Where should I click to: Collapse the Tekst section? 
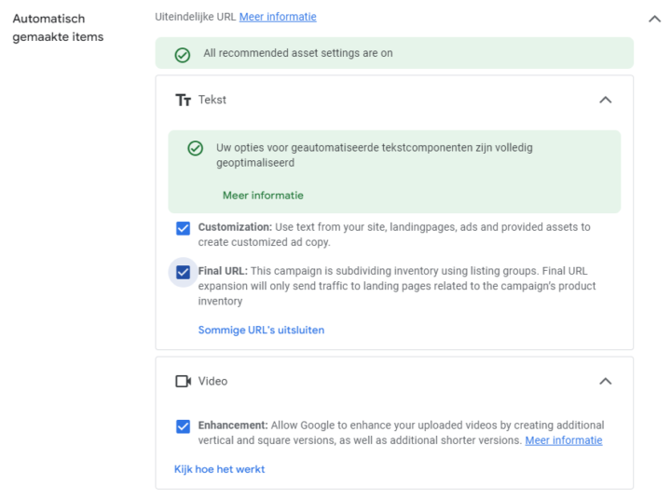pos(606,100)
